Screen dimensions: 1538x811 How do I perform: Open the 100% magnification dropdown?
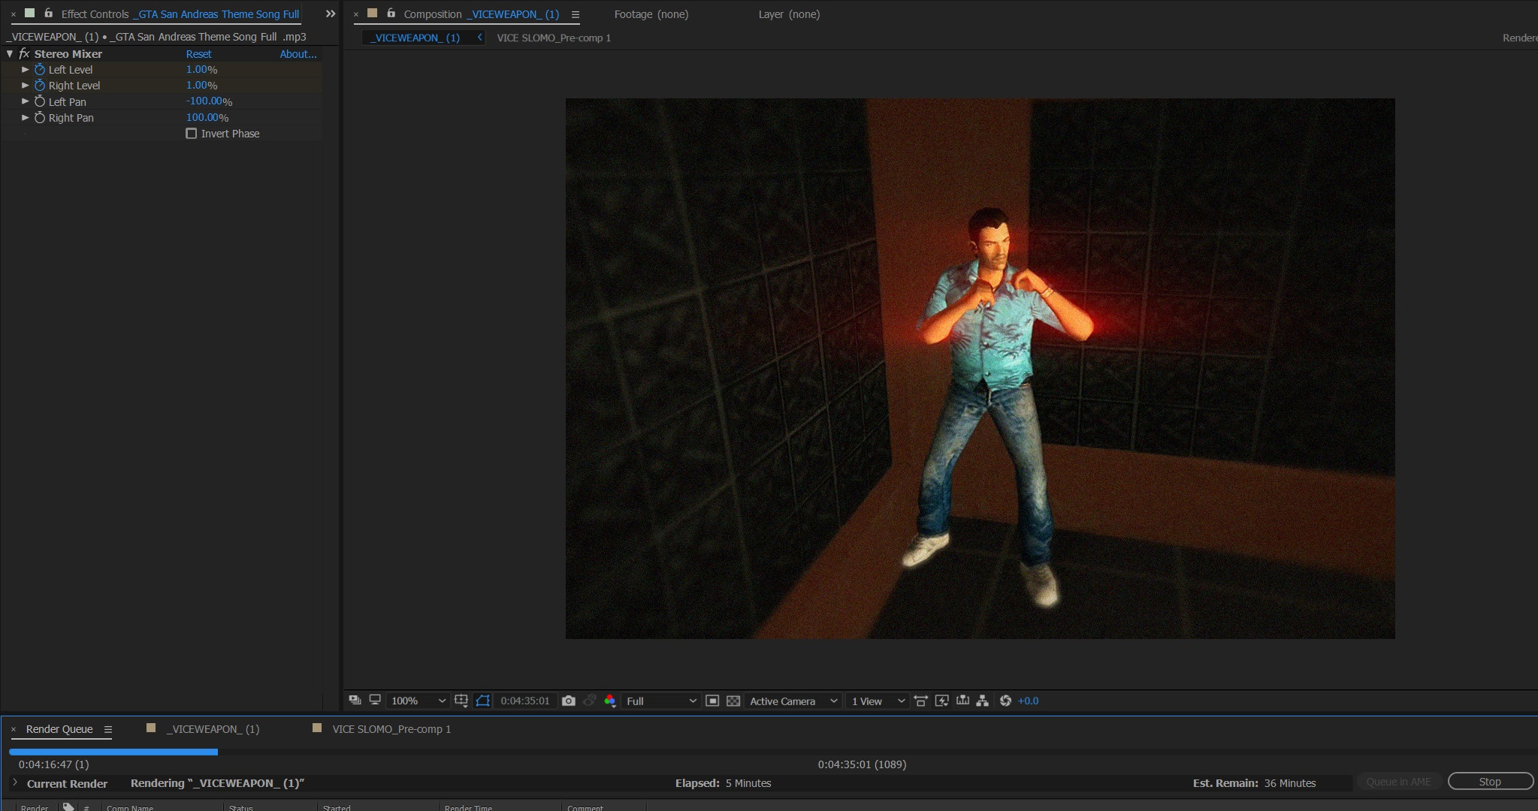pos(418,701)
